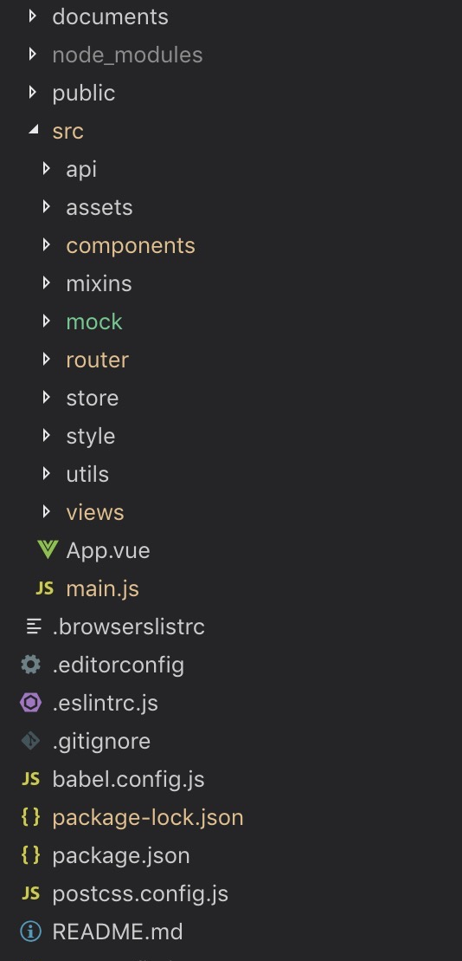This screenshot has width=462, height=961.
Task: Open the postcss.config.js file
Action: [x=140, y=893]
